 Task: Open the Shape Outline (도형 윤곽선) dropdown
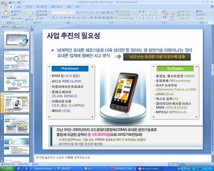[184, 15]
